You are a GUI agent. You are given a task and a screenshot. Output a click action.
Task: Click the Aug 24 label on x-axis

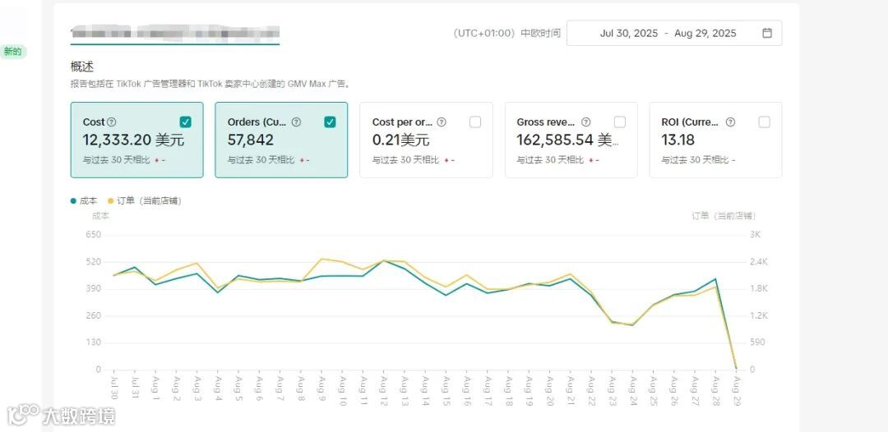[632, 390]
